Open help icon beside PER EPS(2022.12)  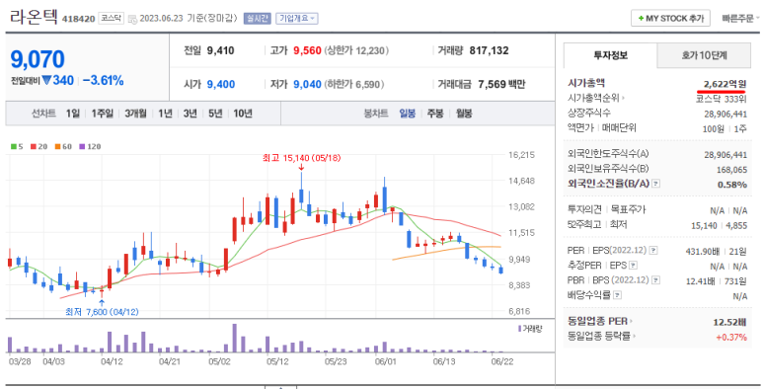[x=653, y=251]
